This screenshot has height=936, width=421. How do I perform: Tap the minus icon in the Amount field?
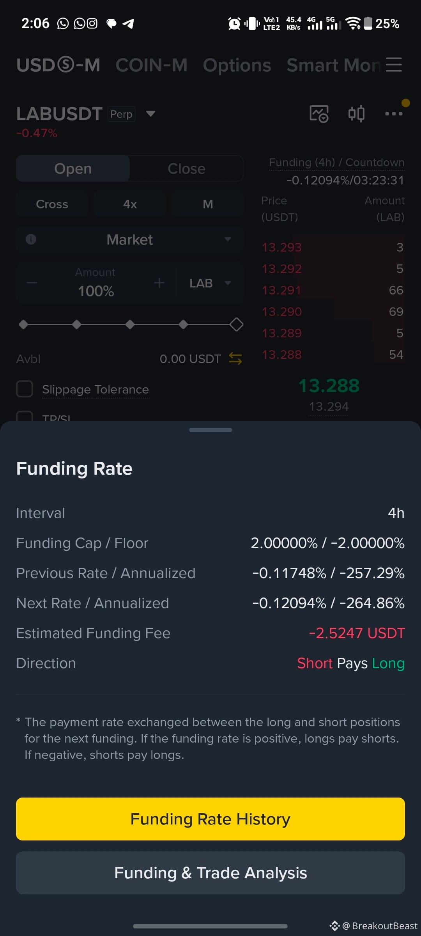[32, 283]
